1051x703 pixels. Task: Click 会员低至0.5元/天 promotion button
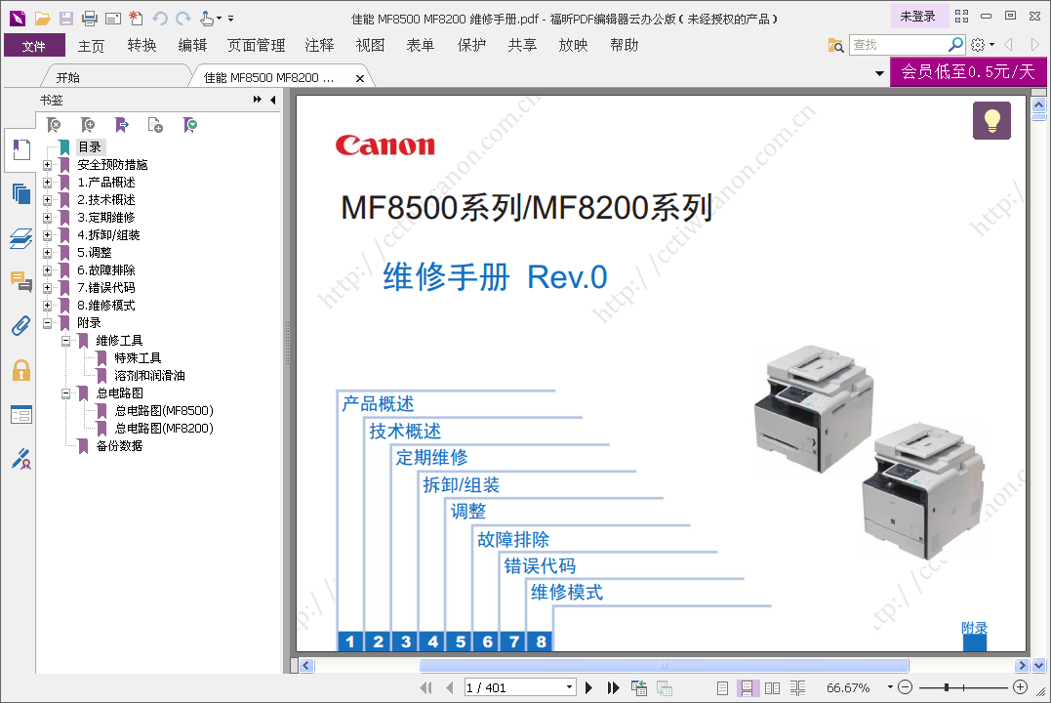(968, 72)
